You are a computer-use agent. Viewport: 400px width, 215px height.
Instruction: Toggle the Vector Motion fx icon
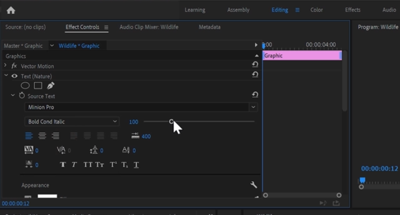[14, 66]
